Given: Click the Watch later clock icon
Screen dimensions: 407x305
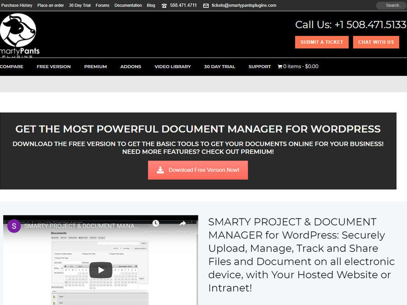Looking at the screenshot, I should [x=156, y=223].
